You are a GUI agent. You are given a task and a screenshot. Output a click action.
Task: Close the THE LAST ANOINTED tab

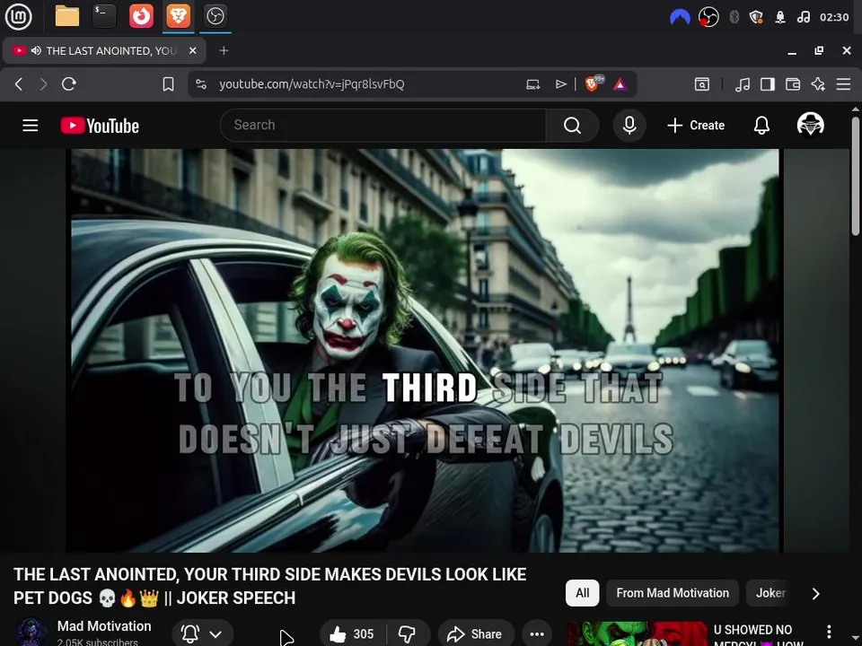point(192,50)
